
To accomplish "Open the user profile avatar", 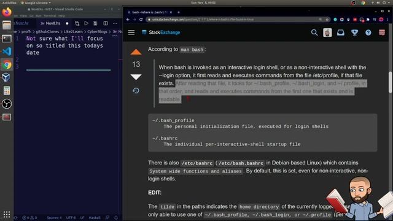I will point(327,33).
